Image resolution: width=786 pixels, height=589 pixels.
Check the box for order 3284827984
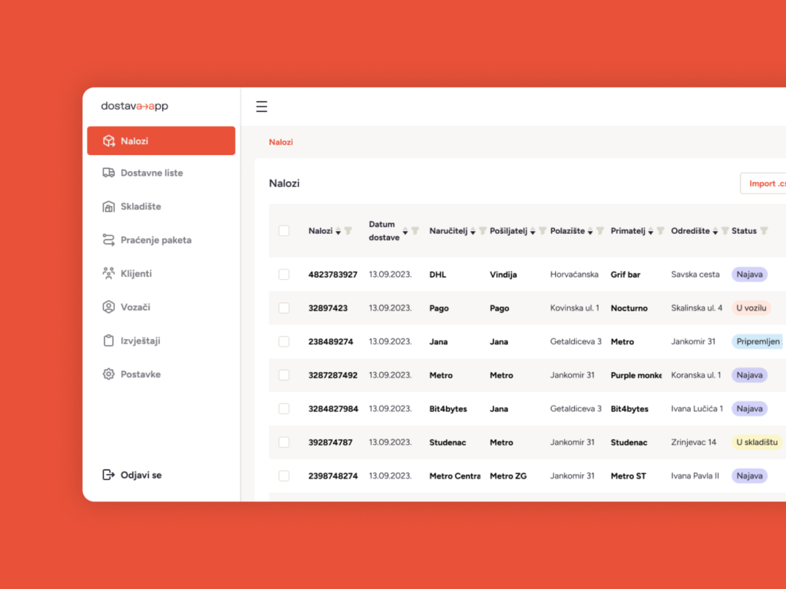tap(284, 409)
